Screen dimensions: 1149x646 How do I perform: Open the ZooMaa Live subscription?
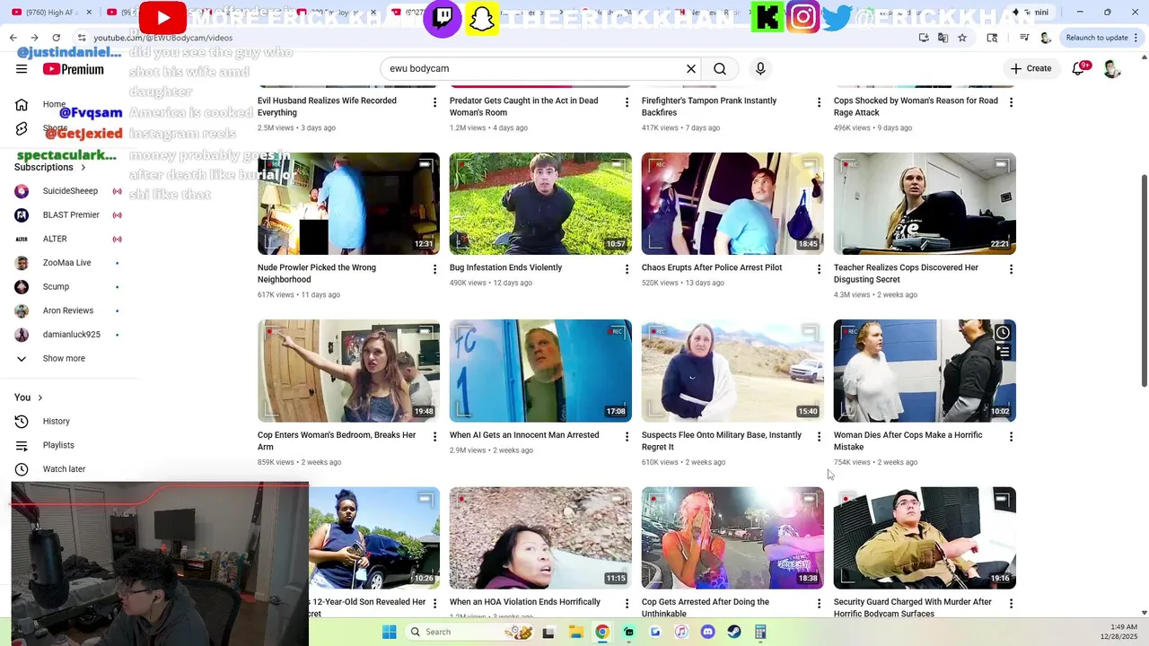click(x=67, y=263)
